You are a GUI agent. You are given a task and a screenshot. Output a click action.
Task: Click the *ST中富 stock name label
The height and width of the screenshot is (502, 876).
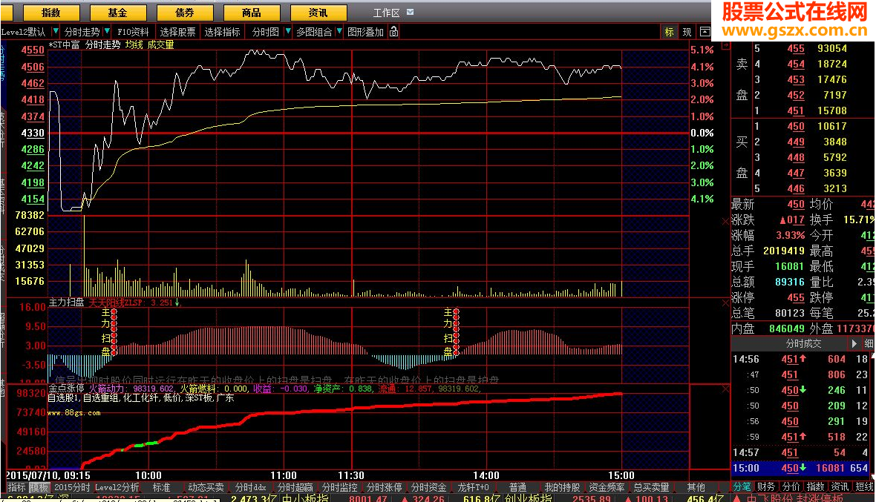click(65, 44)
